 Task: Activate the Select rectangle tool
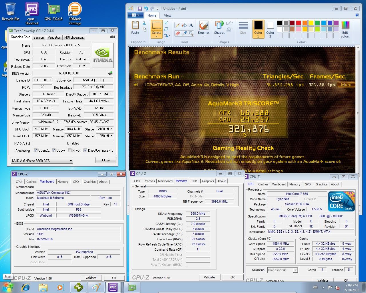156,25
